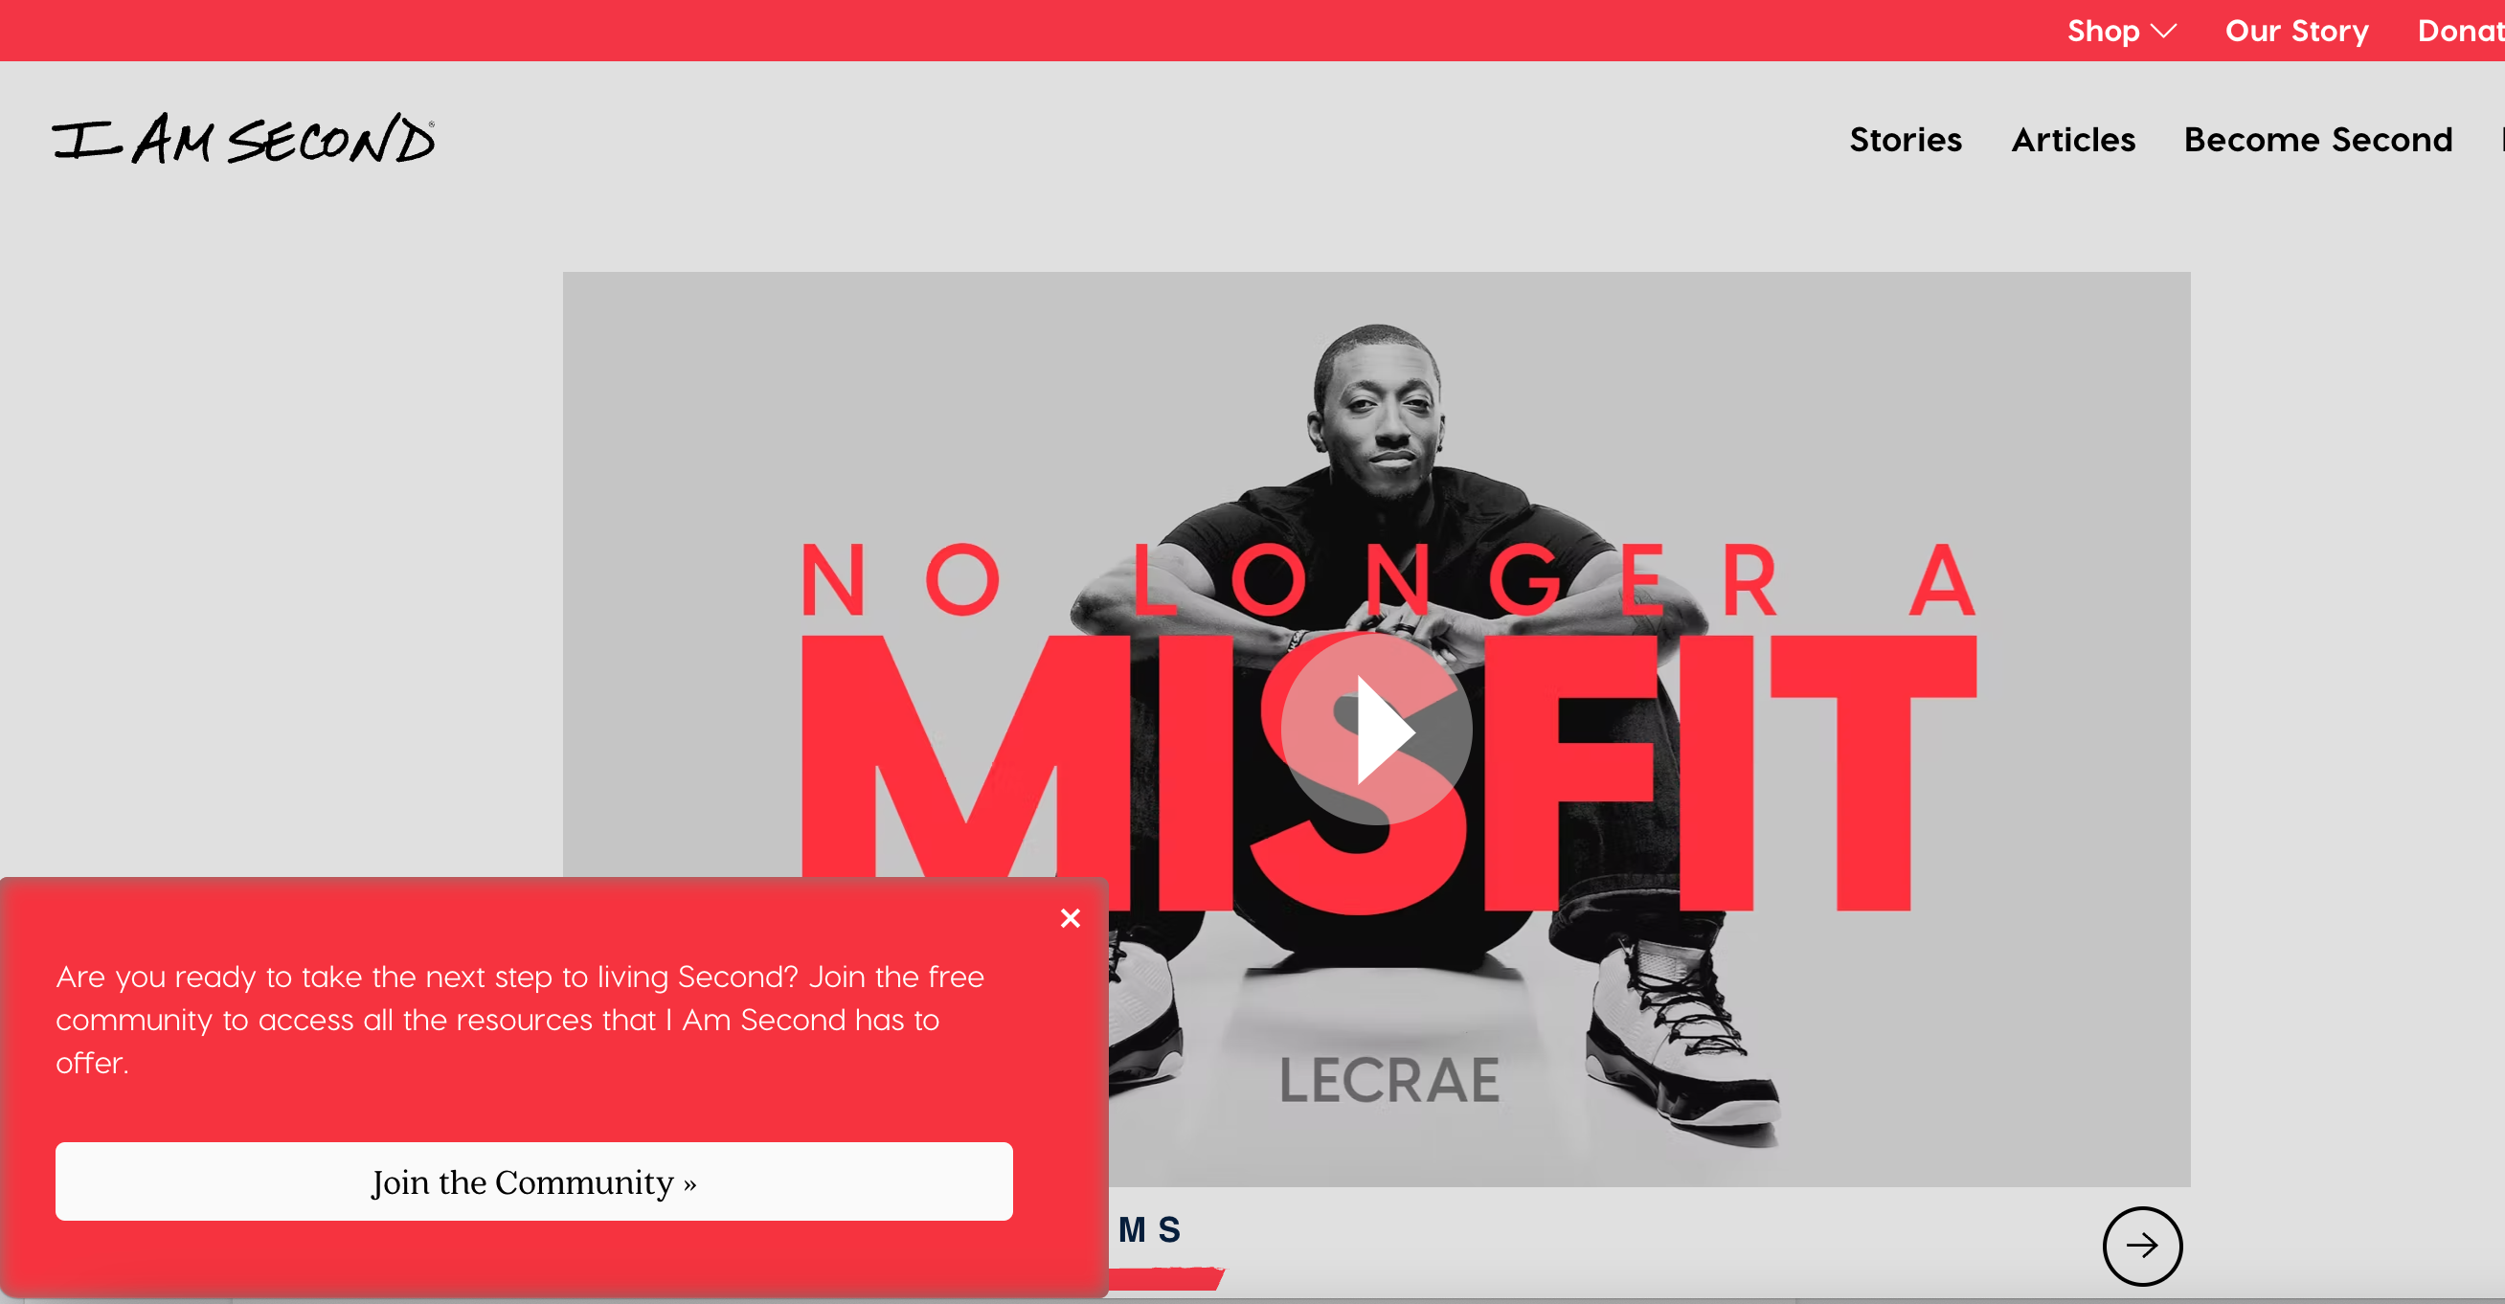Select the partially hidden tab ending in MS
Screen dimensions: 2505x1304
[1149, 1230]
